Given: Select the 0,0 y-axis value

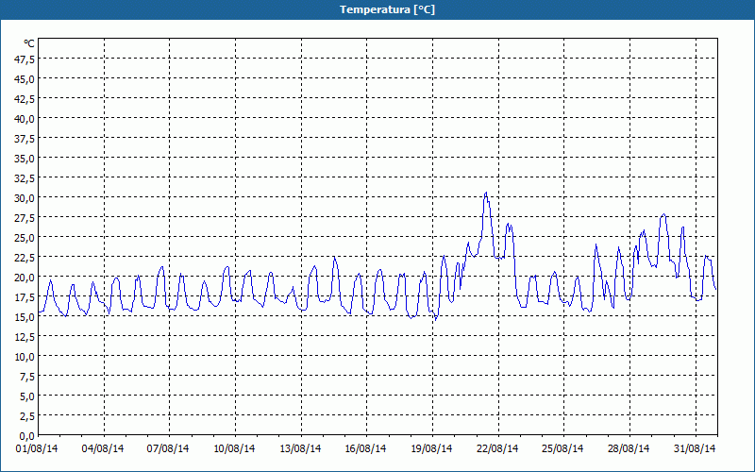Looking at the screenshot, I should tap(27, 436).
